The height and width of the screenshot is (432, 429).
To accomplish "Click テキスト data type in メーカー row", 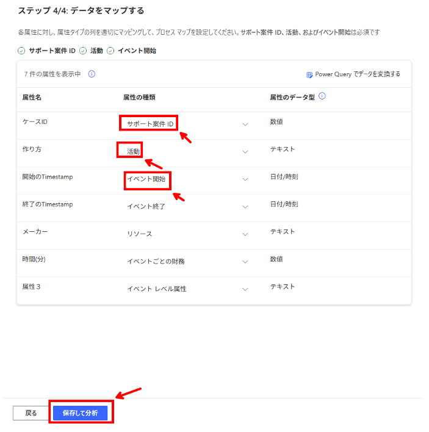I will pos(283,232).
